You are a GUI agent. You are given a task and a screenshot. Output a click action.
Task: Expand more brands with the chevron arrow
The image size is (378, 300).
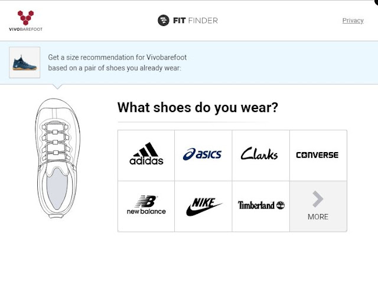pos(318,200)
